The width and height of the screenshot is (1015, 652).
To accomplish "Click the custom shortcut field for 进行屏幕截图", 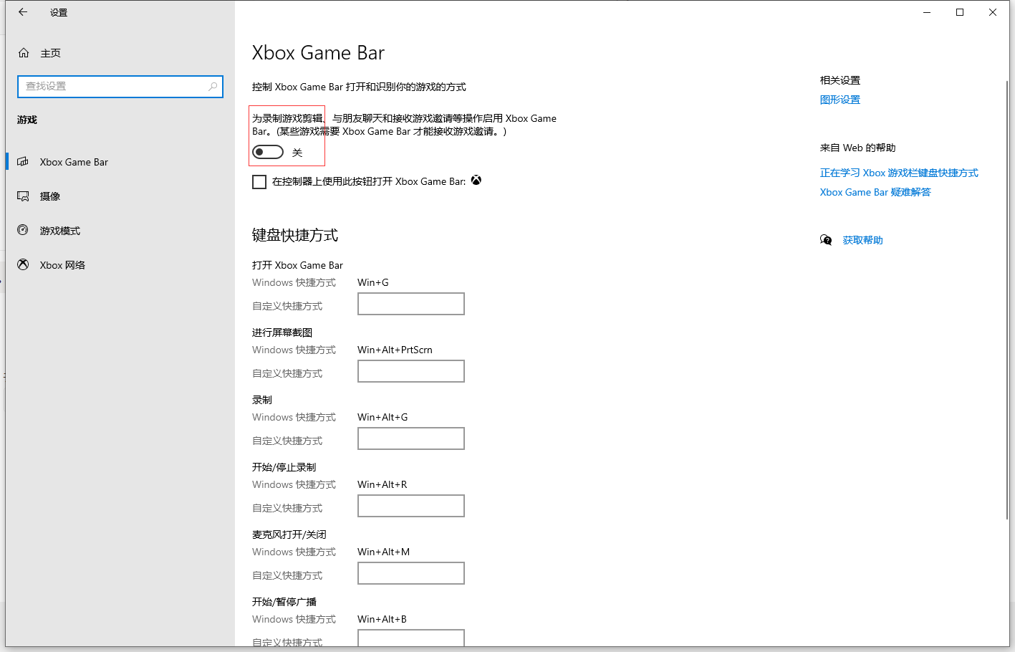I will pyautogui.click(x=410, y=371).
